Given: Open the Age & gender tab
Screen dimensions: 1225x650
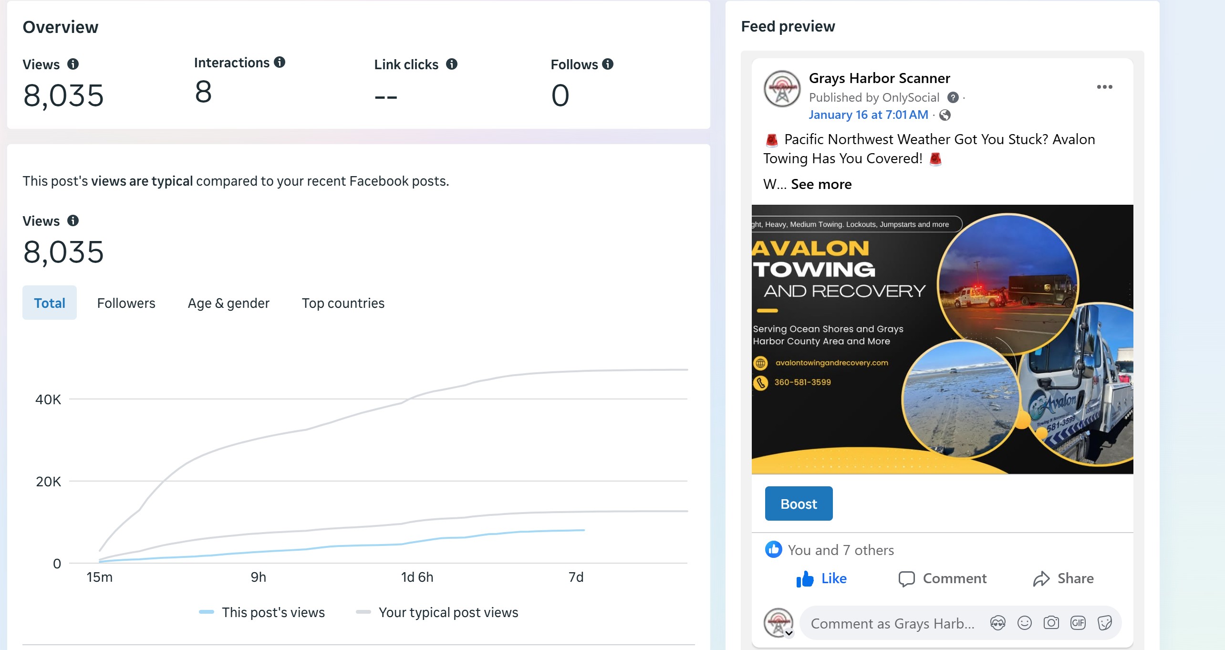Looking at the screenshot, I should (228, 303).
